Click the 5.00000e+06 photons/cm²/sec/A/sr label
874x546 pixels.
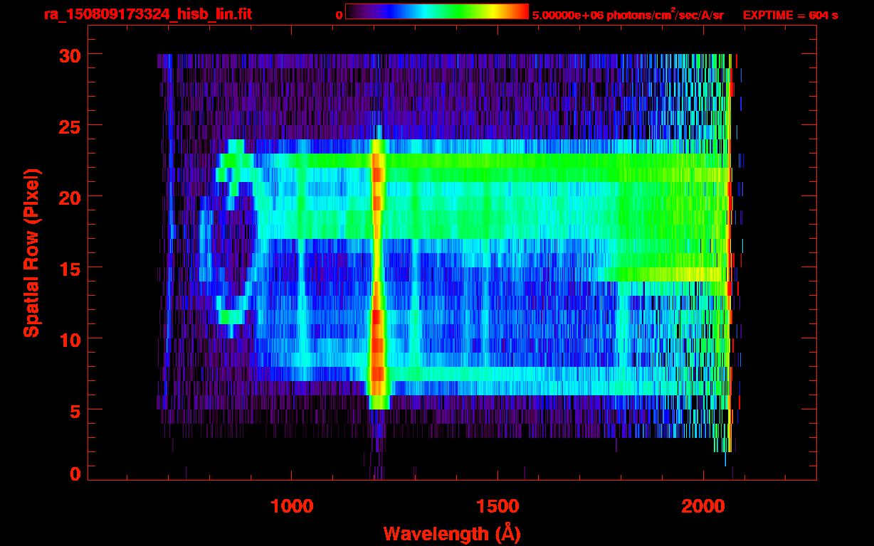tap(628, 14)
